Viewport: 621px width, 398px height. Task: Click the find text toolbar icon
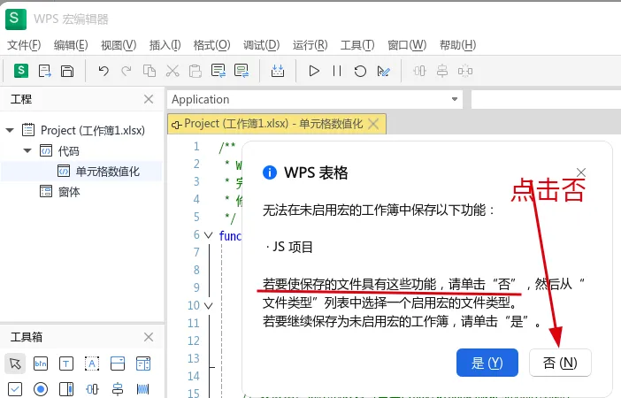[x=218, y=71]
